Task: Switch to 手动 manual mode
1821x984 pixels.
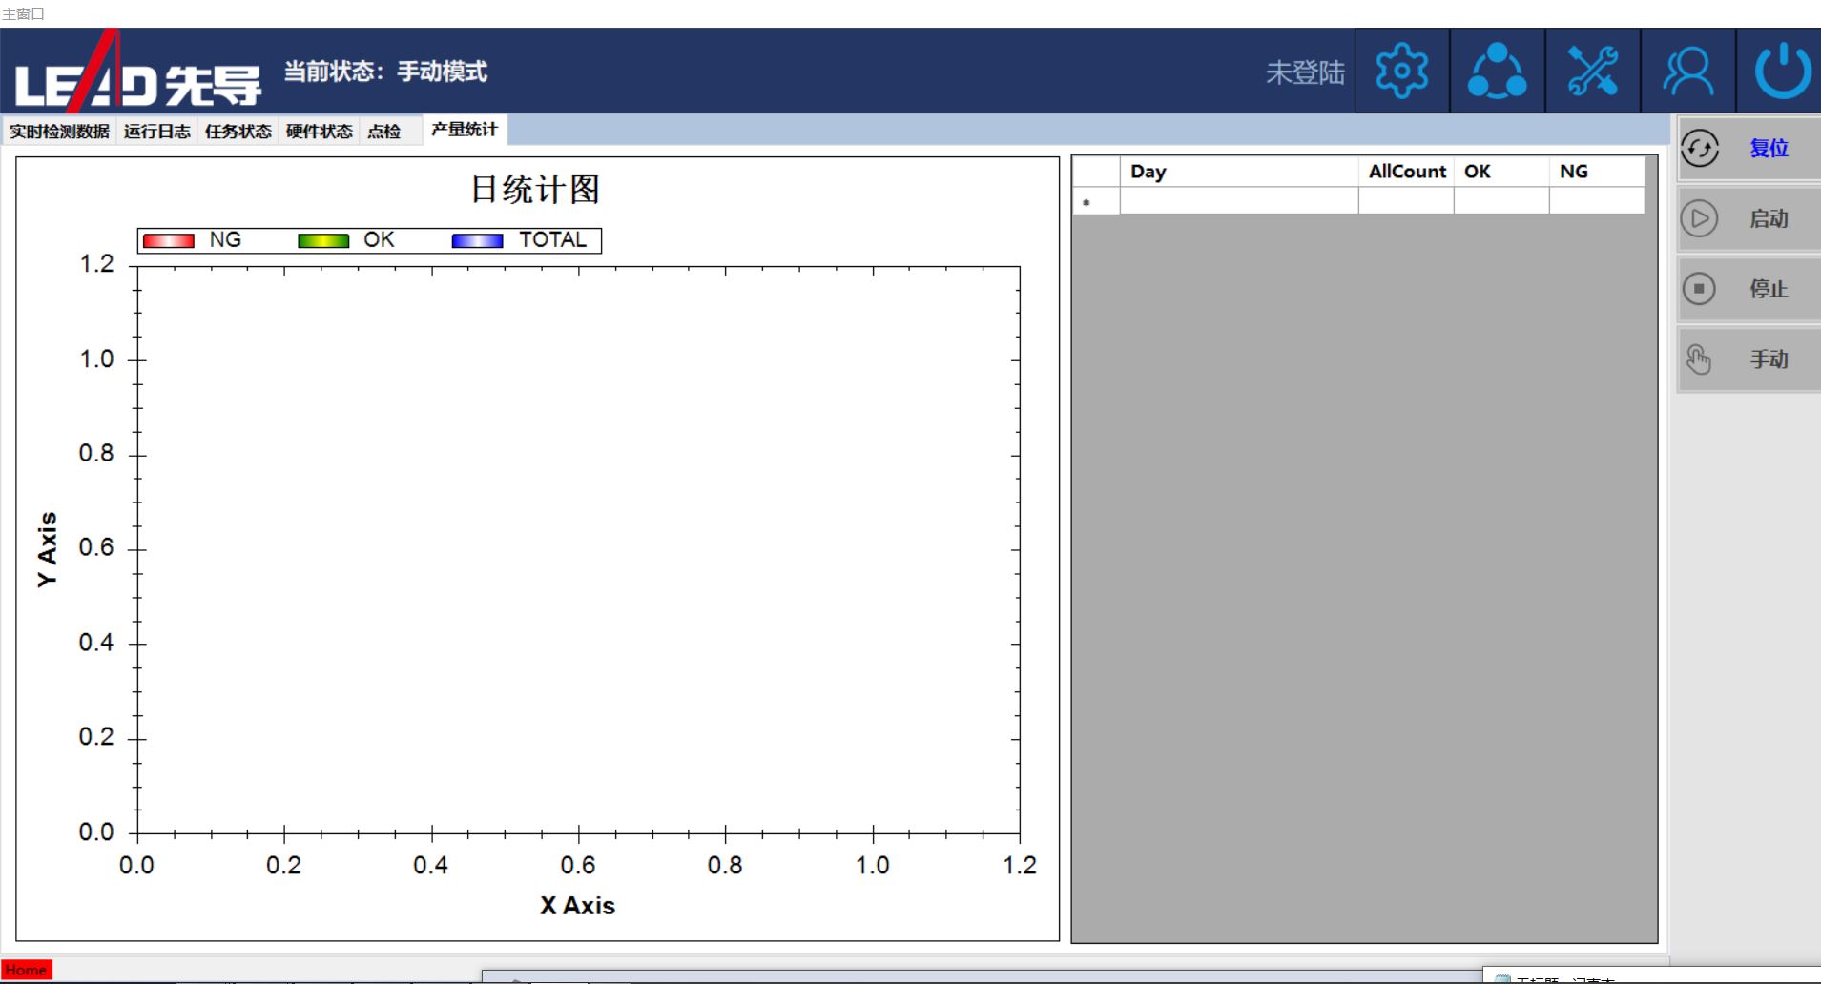Action: [1749, 359]
